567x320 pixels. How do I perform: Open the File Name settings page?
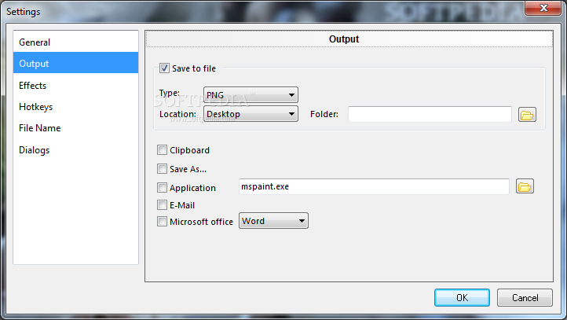coord(75,128)
